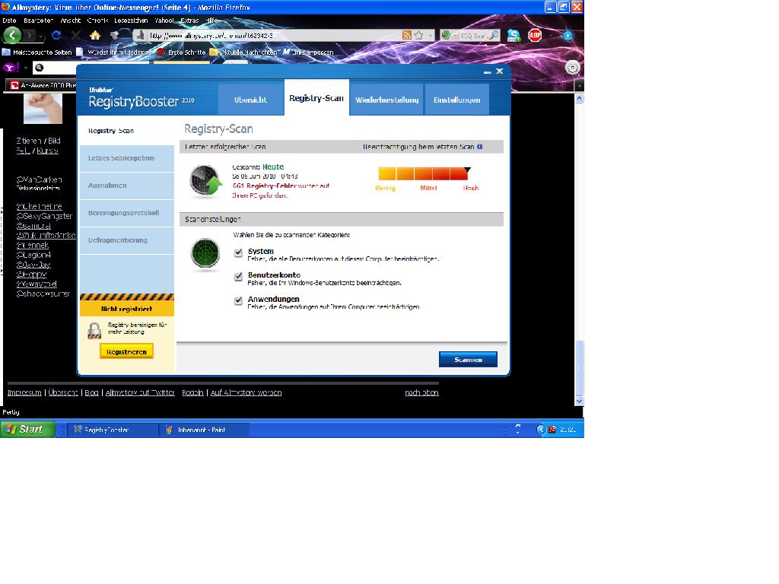Select Registry Scan in the sidebar
The image size is (779, 584).
[x=127, y=131]
